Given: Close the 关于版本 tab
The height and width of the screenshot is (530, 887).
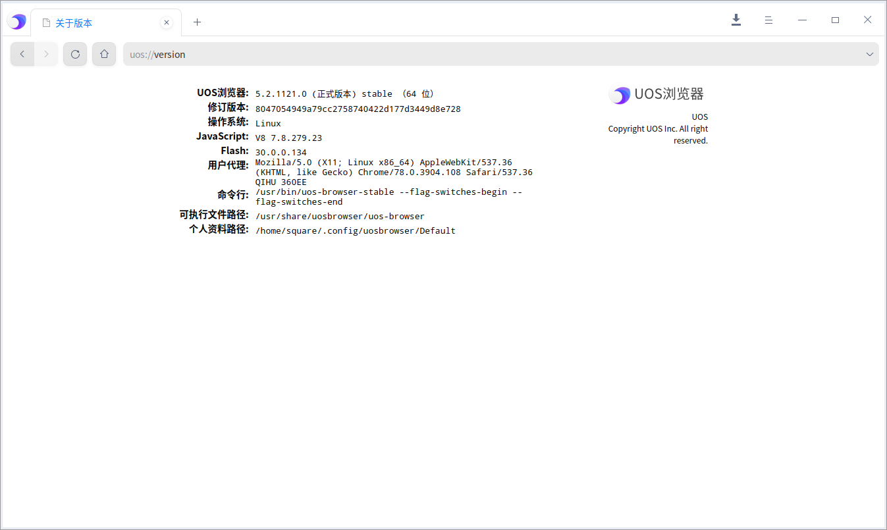Looking at the screenshot, I should point(167,22).
